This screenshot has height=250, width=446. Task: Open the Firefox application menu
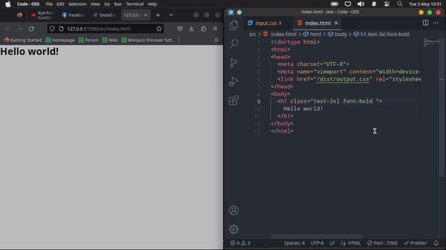pos(215,28)
